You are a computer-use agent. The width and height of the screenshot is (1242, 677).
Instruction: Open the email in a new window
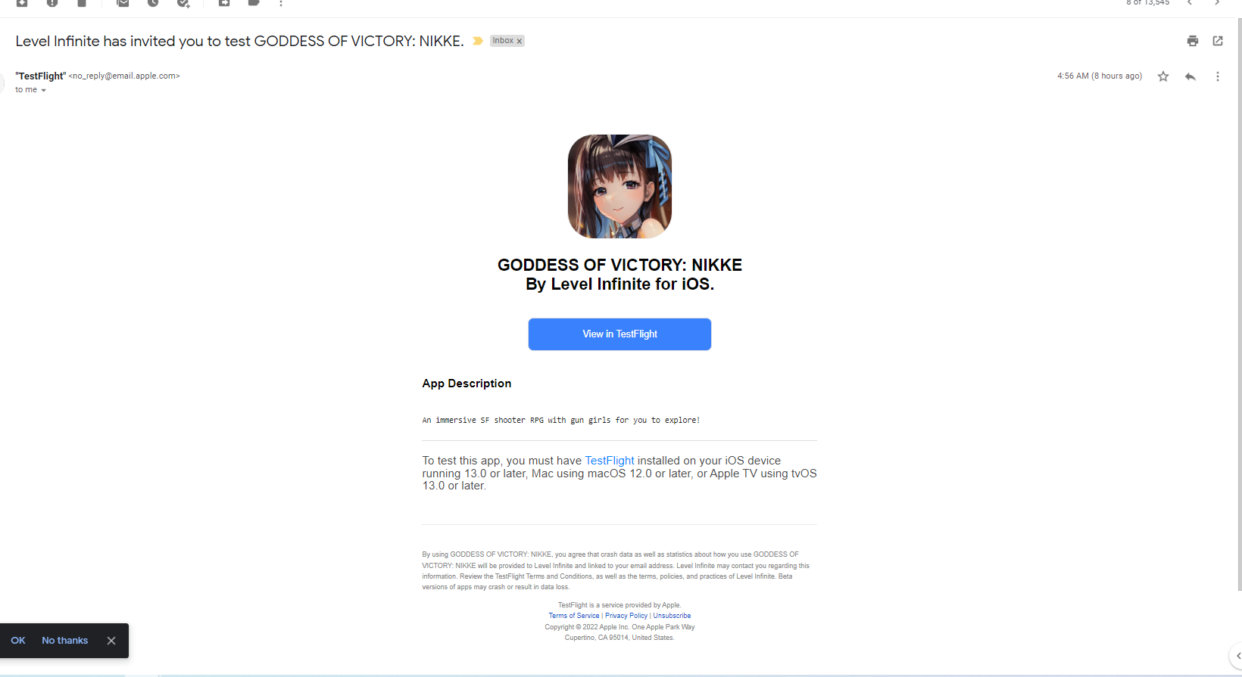click(x=1218, y=41)
